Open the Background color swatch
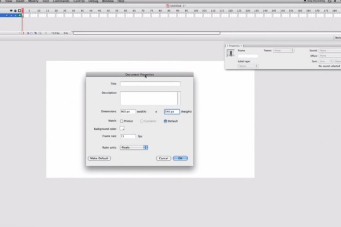 (122, 129)
